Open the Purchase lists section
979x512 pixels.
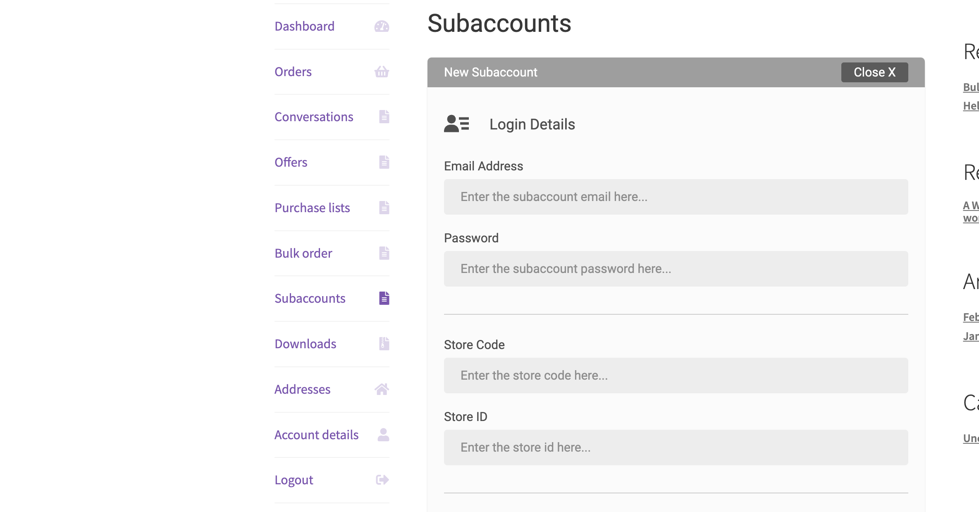pos(312,208)
